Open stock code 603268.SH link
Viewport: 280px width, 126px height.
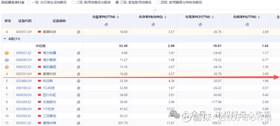point(24,109)
